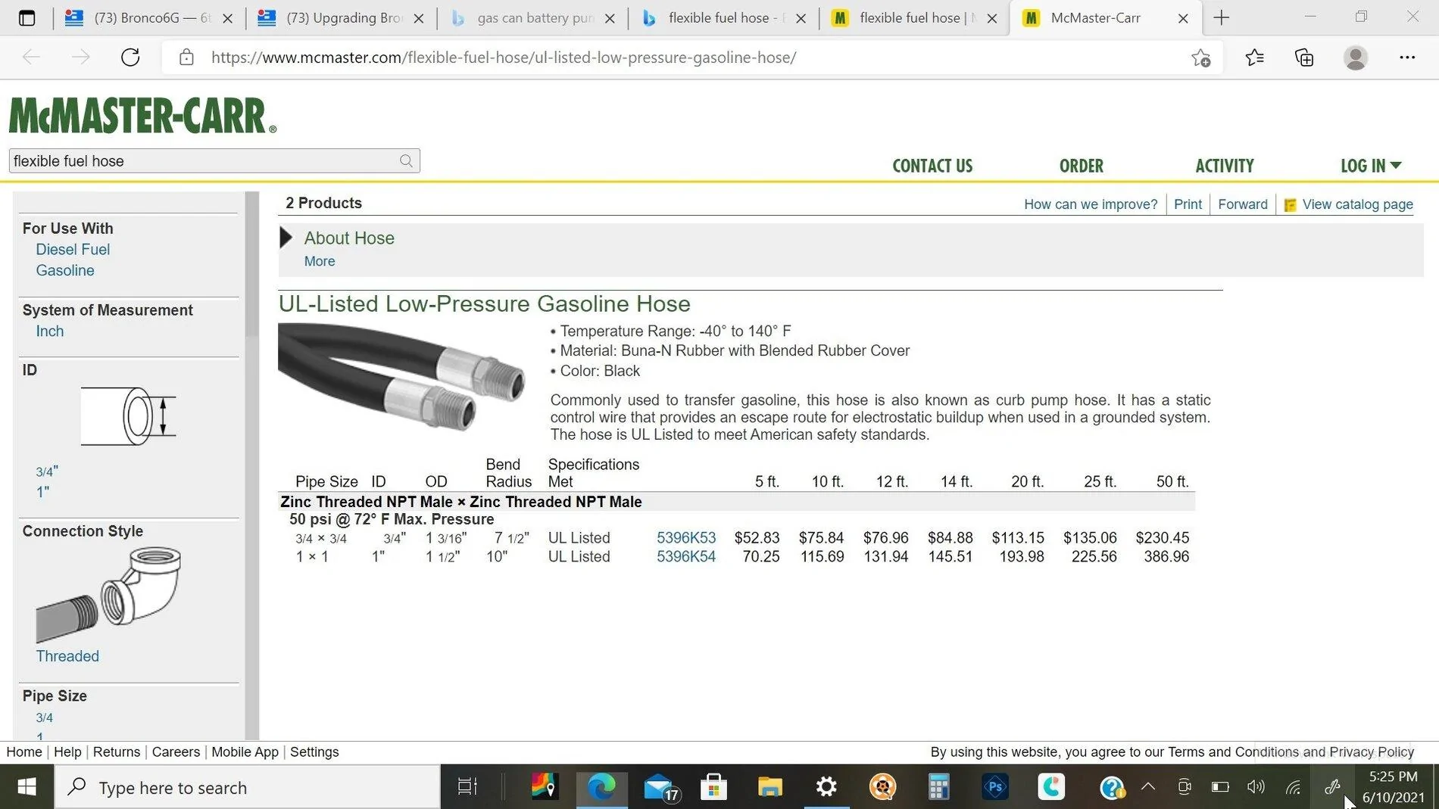Open Microsoft Edge from the taskbar
This screenshot has width=1439, height=809.
601,787
